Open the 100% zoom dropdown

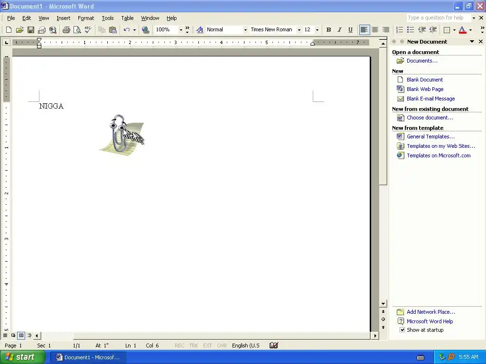(x=181, y=30)
